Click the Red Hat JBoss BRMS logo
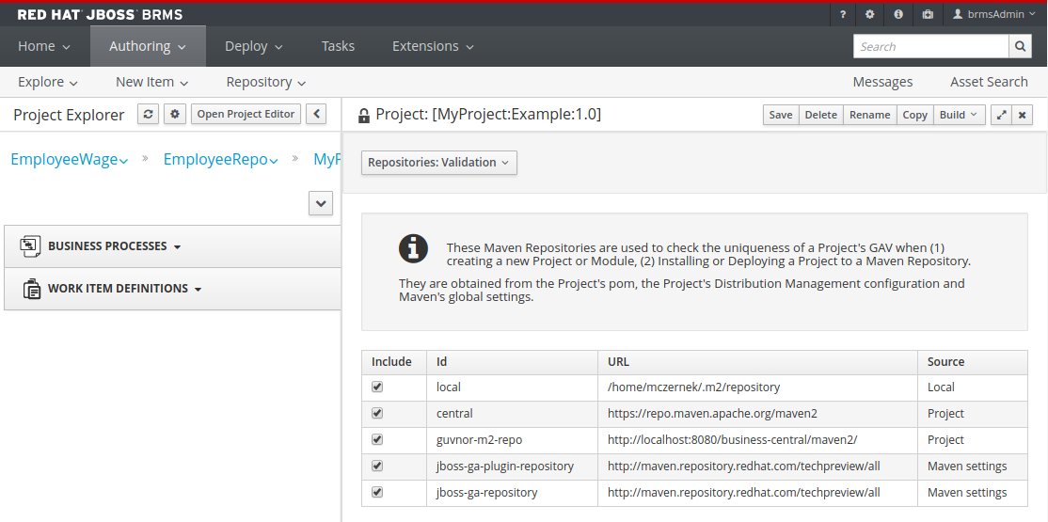The width and height of the screenshot is (1048, 522). tap(100, 15)
